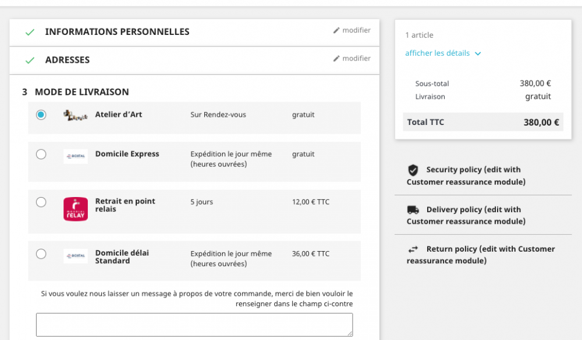This screenshot has height=340, width=582.
Task: Click the Mode de Livraison section heading
Action: point(81,92)
